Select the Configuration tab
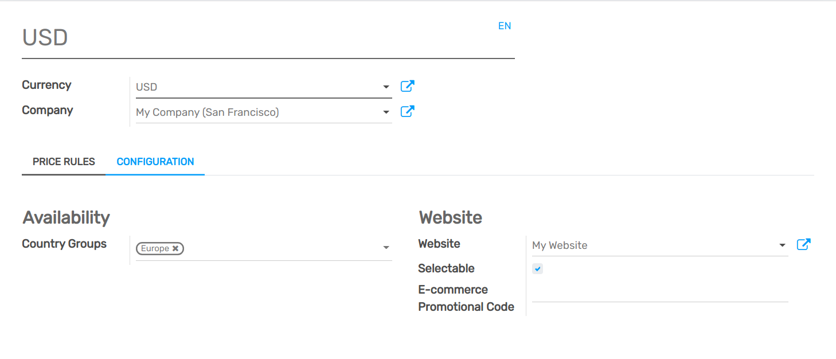The image size is (836, 359). click(155, 162)
